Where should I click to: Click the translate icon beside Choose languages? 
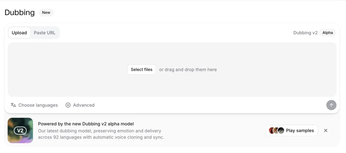[13, 105]
